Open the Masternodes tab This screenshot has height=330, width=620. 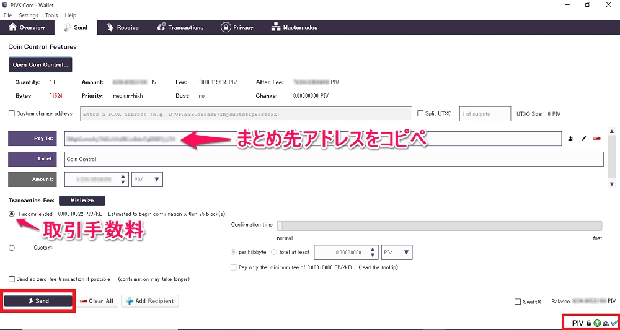(294, 27)
